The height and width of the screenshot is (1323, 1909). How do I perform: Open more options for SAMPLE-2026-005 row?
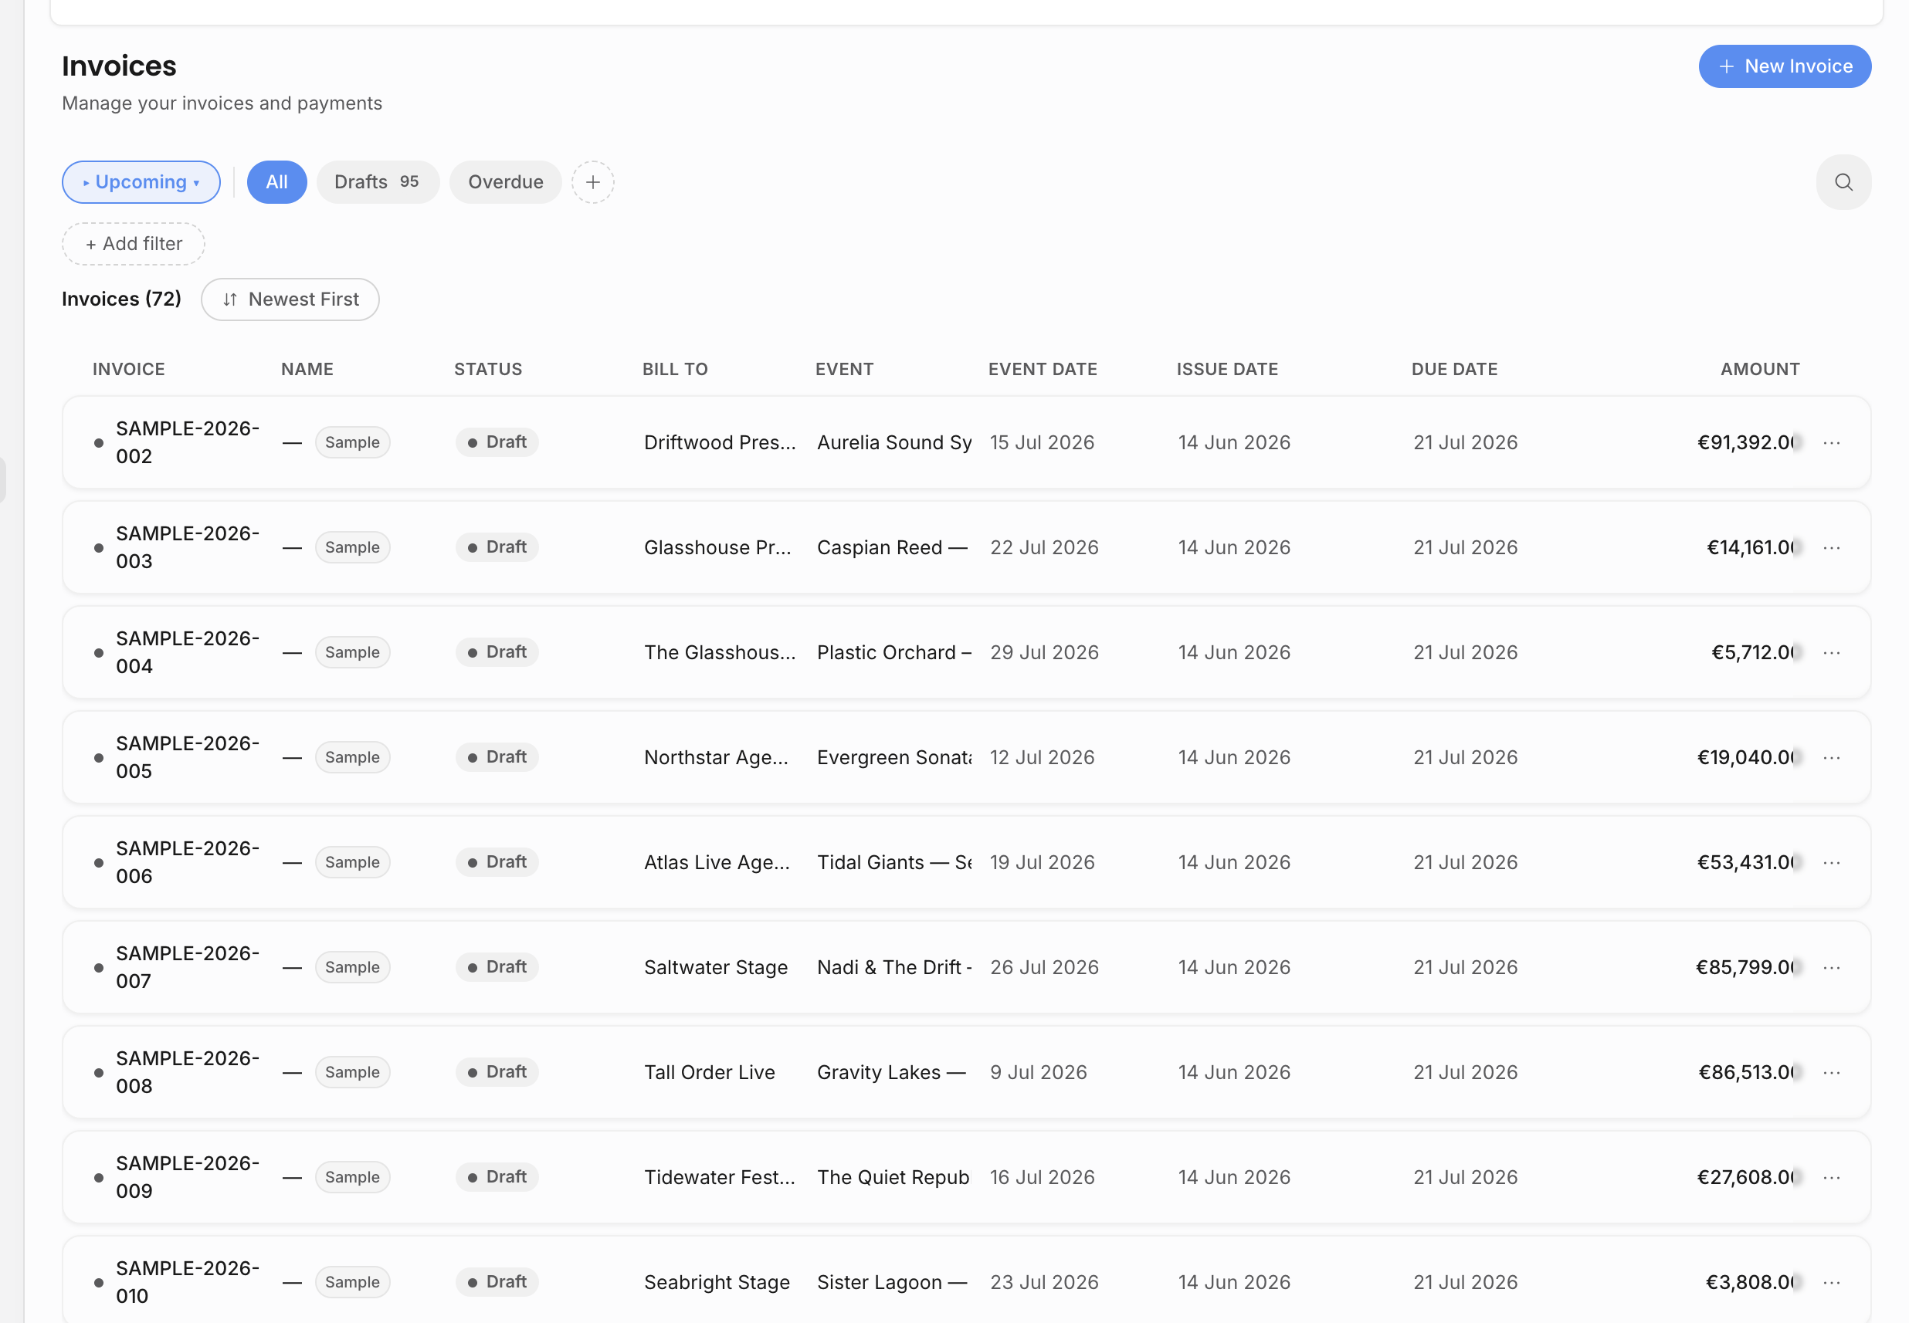click(1831, 758)
